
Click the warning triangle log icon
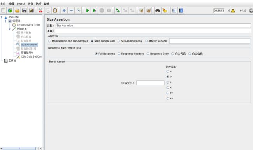pyautogui.click(x=233, y=10)
